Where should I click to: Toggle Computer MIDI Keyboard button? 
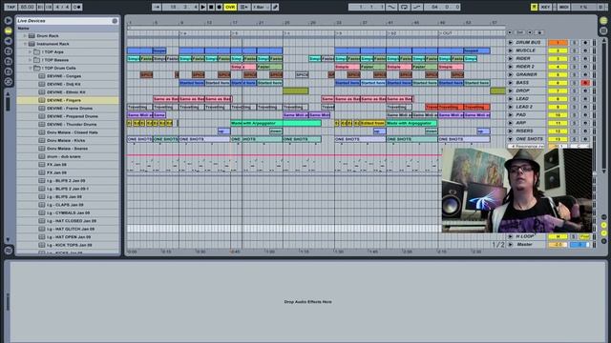pos(534,7)
